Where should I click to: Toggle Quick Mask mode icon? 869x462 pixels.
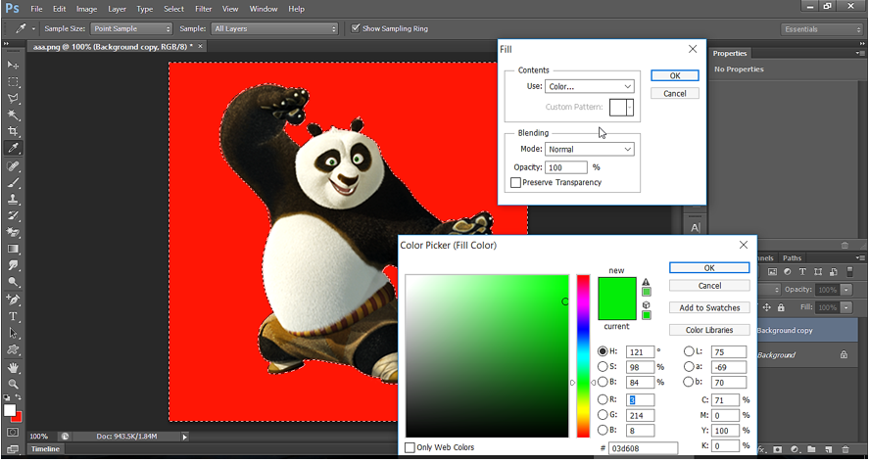tap(13, 432)
